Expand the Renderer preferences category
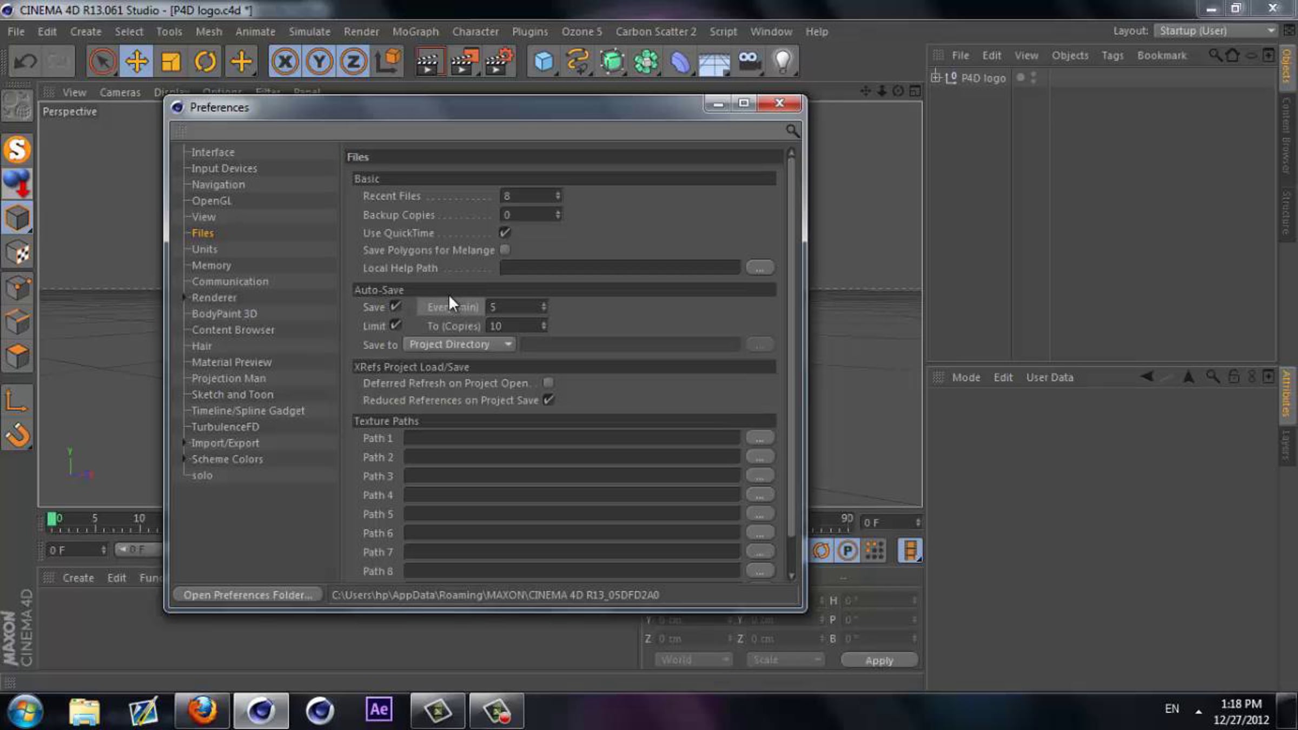The image size is (1298, 730). (184, 297)
